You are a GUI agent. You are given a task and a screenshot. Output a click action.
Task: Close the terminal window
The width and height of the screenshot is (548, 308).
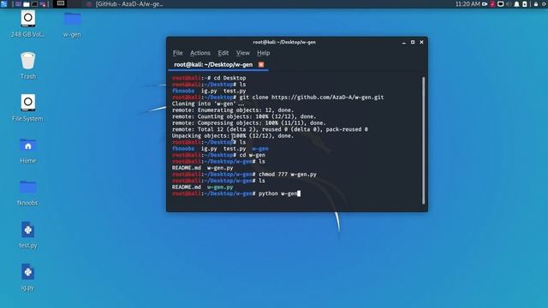[421, 42]
